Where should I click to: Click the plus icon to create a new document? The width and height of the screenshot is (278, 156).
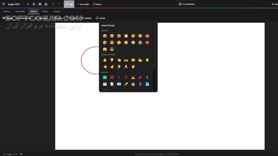(x=28, y=4)
